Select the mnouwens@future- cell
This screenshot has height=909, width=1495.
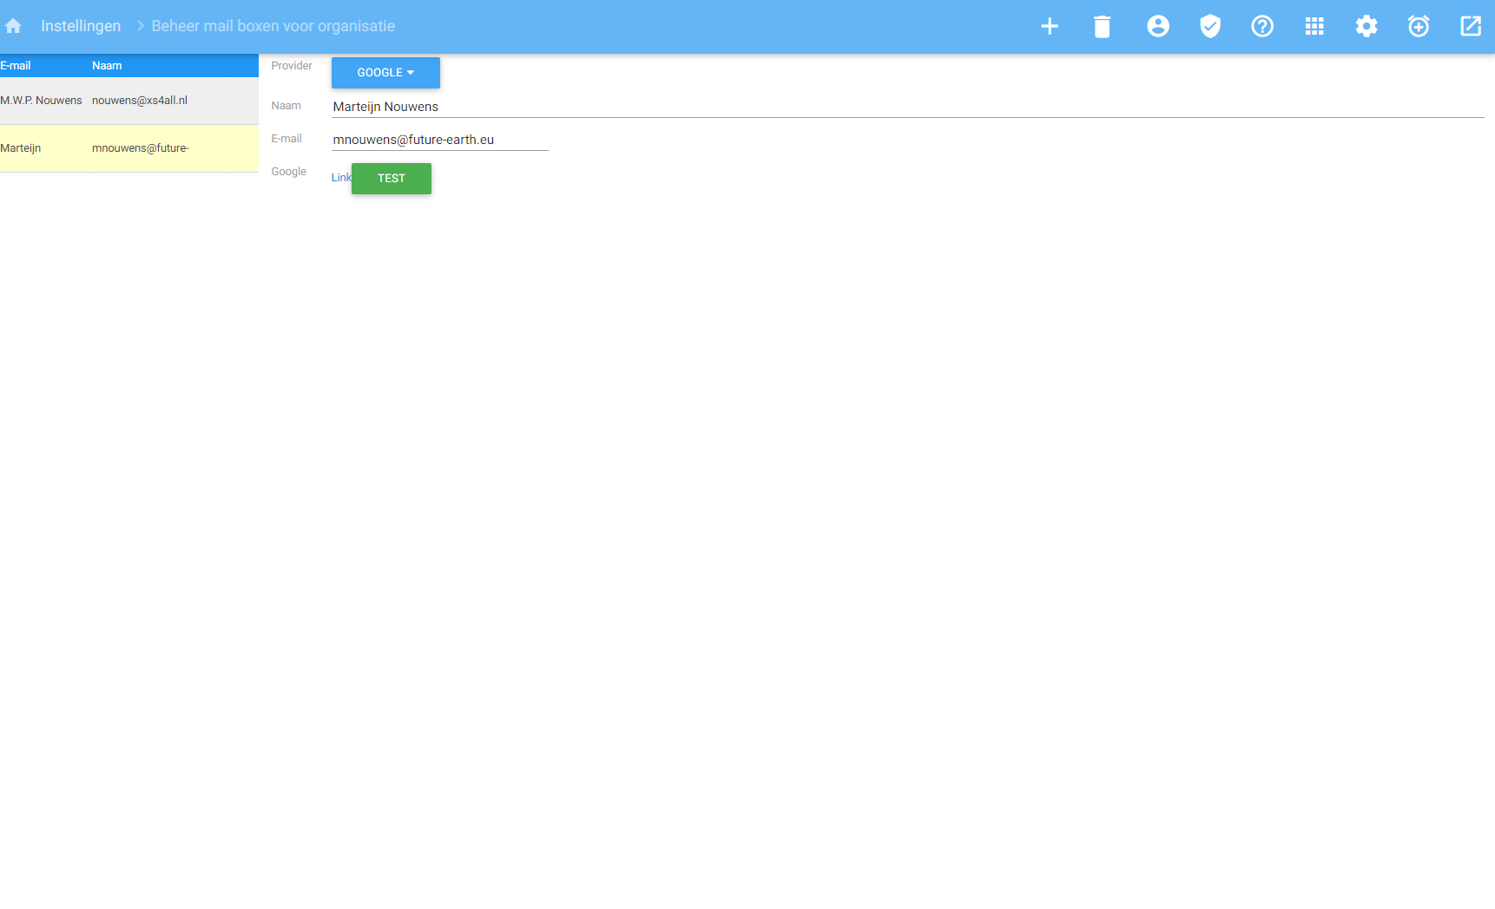[x=141, y=148]
